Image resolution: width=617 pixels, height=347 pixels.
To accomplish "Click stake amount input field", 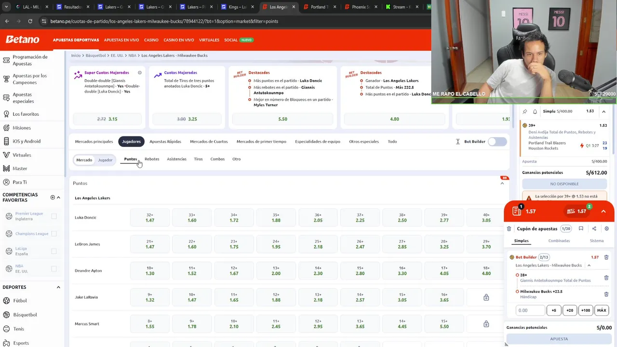I will coord(530,310).
